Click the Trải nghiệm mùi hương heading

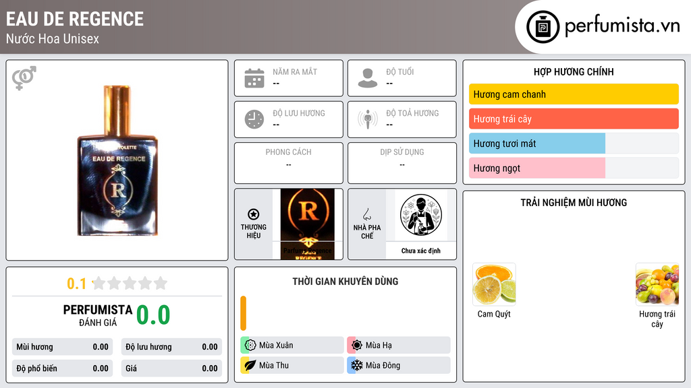(x=574, y=202)
